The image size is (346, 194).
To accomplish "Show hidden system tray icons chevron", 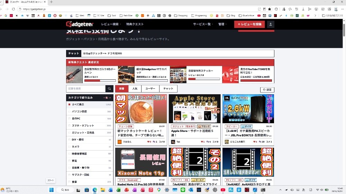I will click(280, 190).
